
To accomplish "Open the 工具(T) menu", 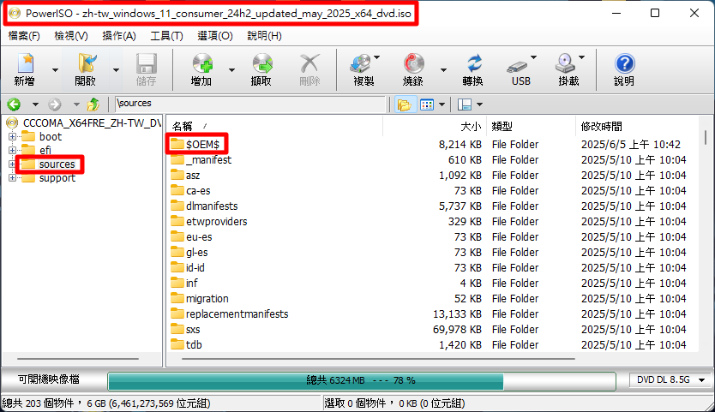I will (x=166, y=36).
